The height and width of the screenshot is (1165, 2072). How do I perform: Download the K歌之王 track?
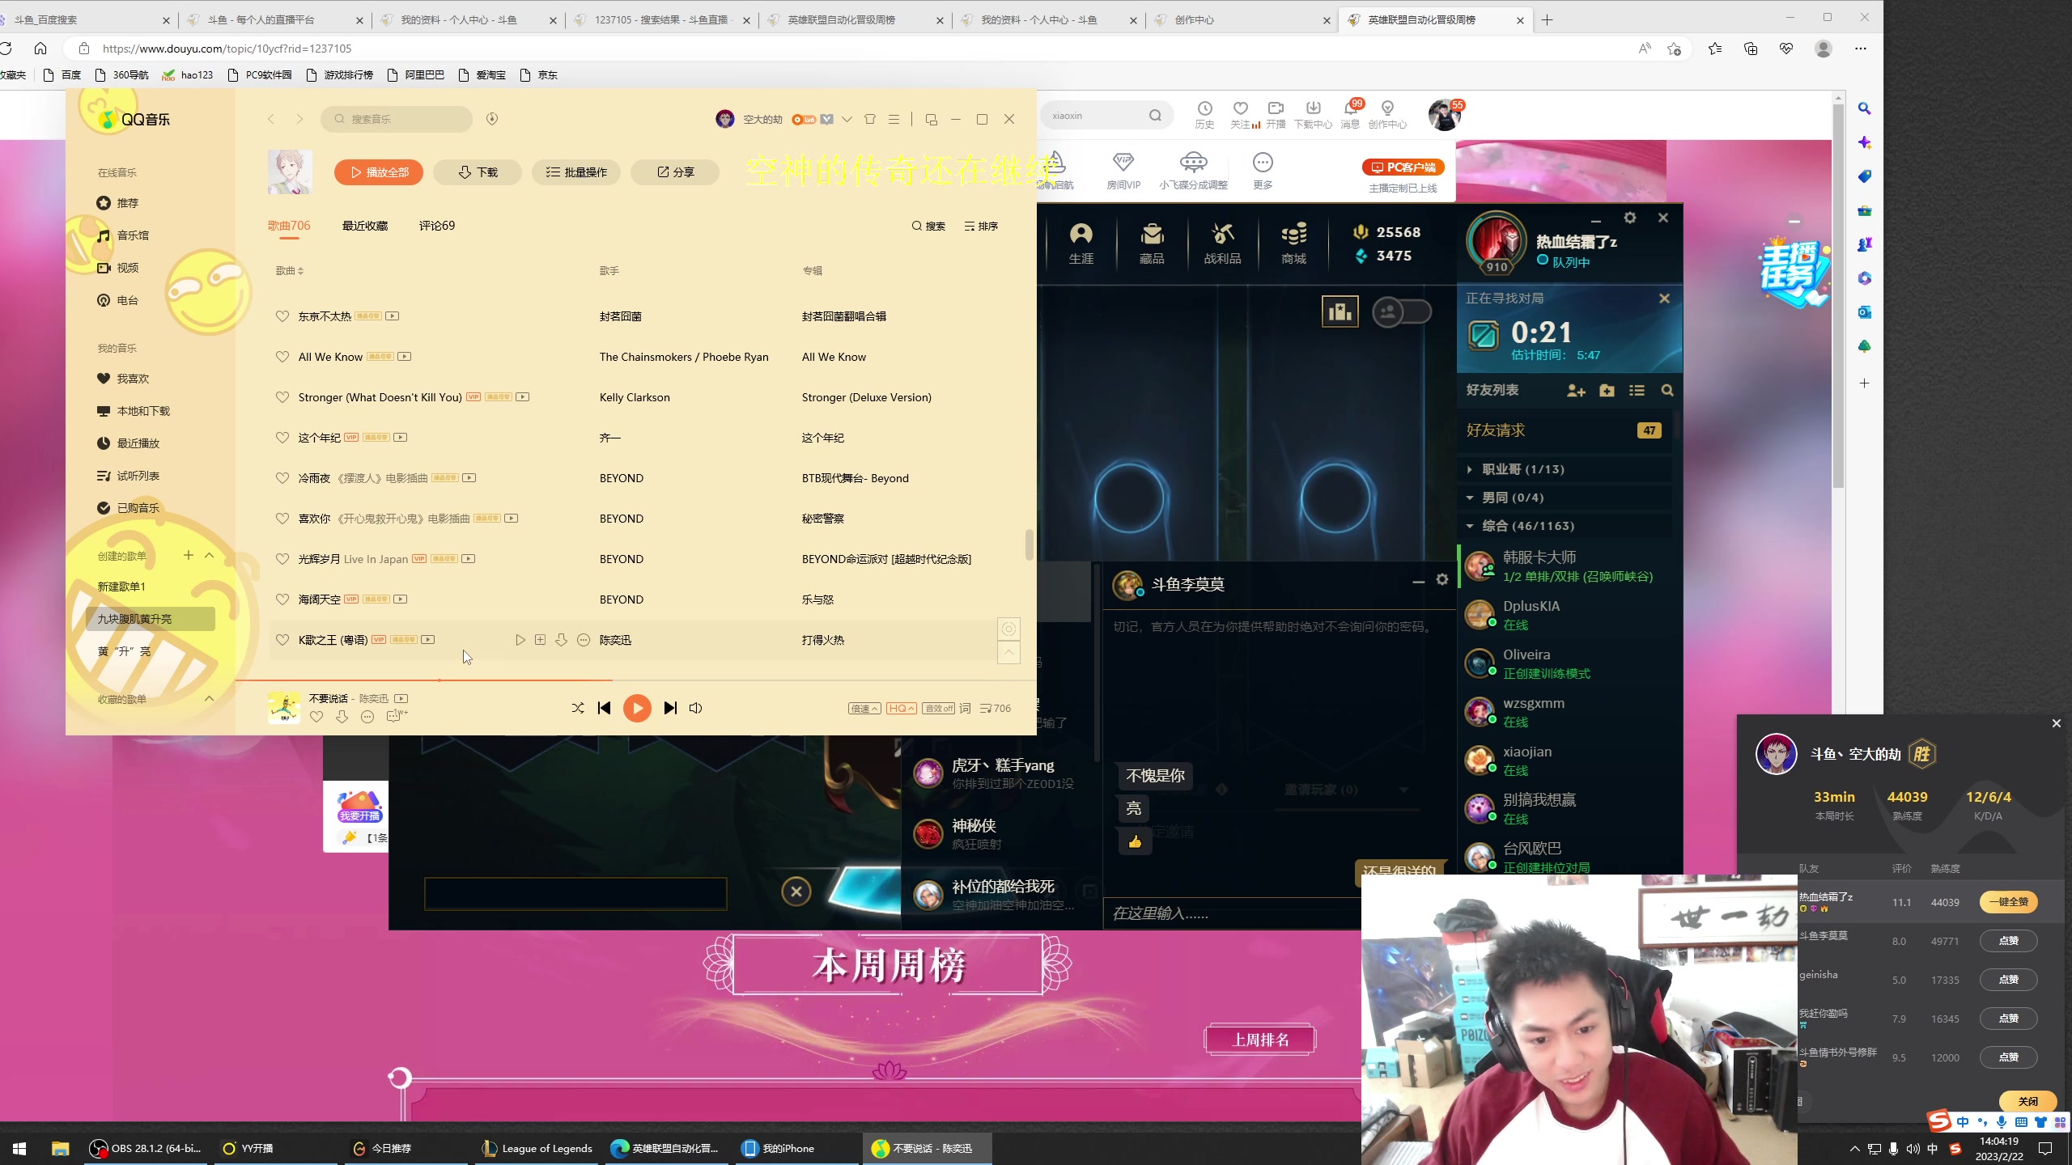[x=562, y=640]
